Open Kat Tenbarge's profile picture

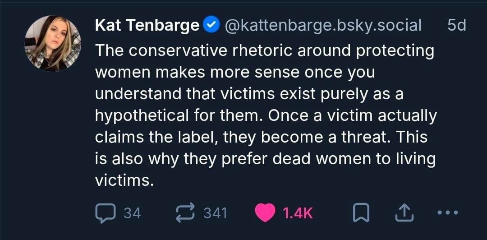tap(52, 44)
